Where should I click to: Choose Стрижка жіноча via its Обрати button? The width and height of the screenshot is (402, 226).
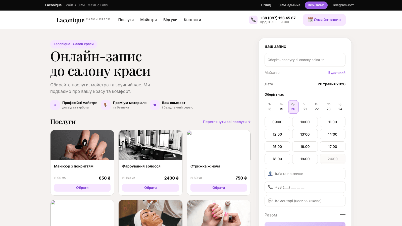click(x=219, y=188)
